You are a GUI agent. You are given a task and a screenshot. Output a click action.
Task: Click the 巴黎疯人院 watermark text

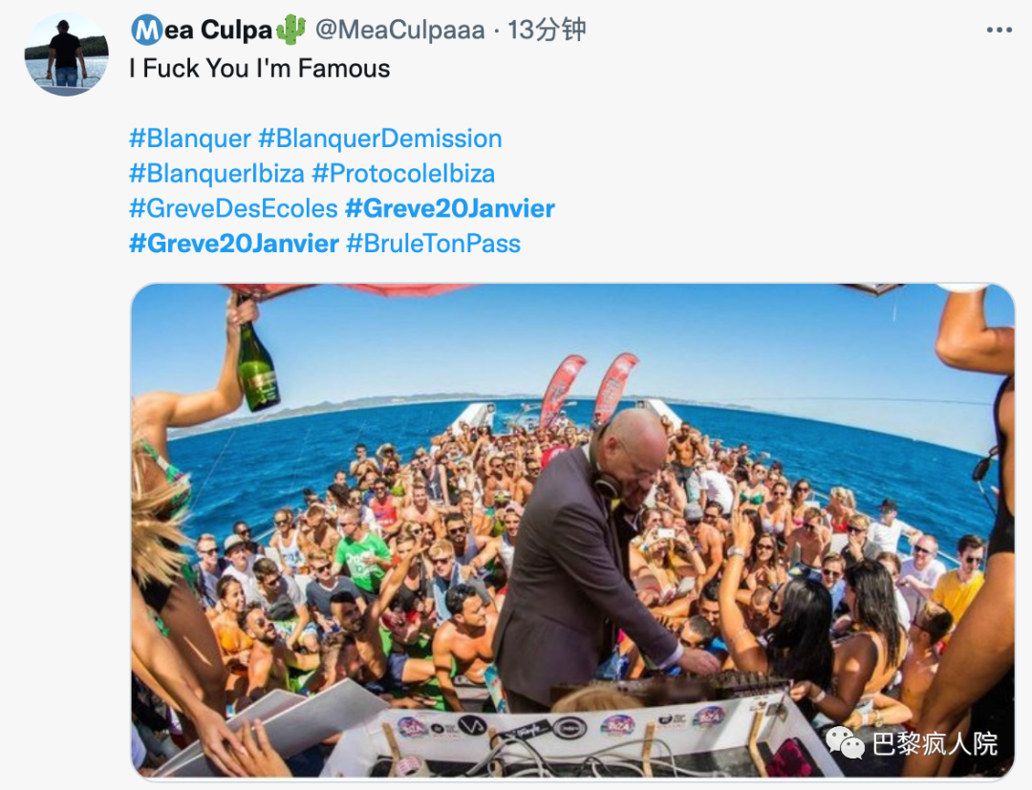tap(934, 743)
